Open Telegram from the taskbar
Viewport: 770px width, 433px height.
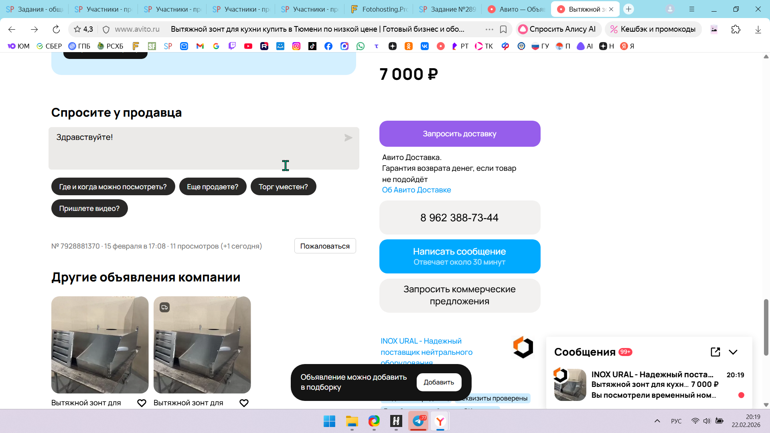418,421
